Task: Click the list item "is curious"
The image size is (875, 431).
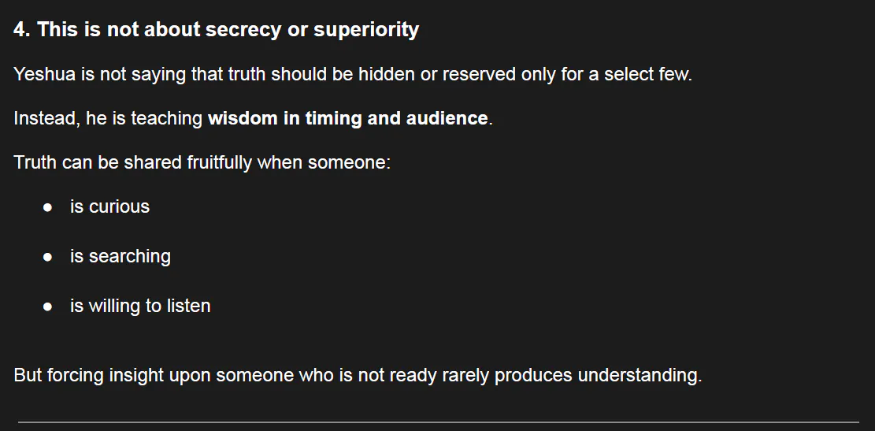Action: tap(109, 207)
